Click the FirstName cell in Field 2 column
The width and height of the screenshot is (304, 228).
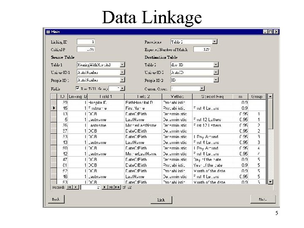tap(143, 108)
